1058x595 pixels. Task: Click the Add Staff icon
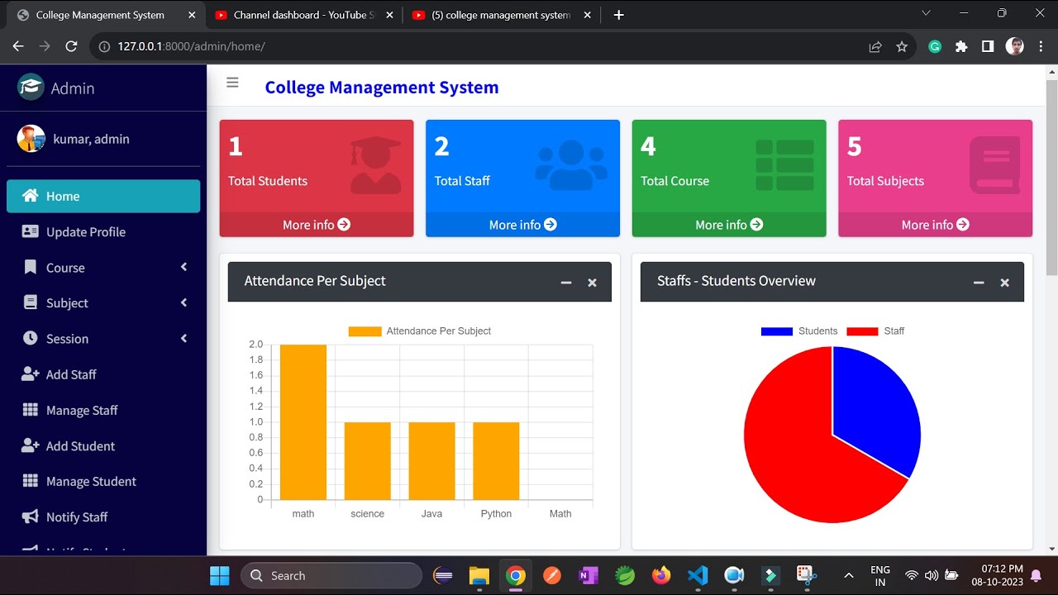[30, 374]
